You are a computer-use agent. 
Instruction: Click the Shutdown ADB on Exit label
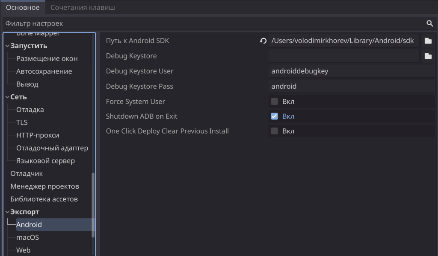tap(142, 116)
